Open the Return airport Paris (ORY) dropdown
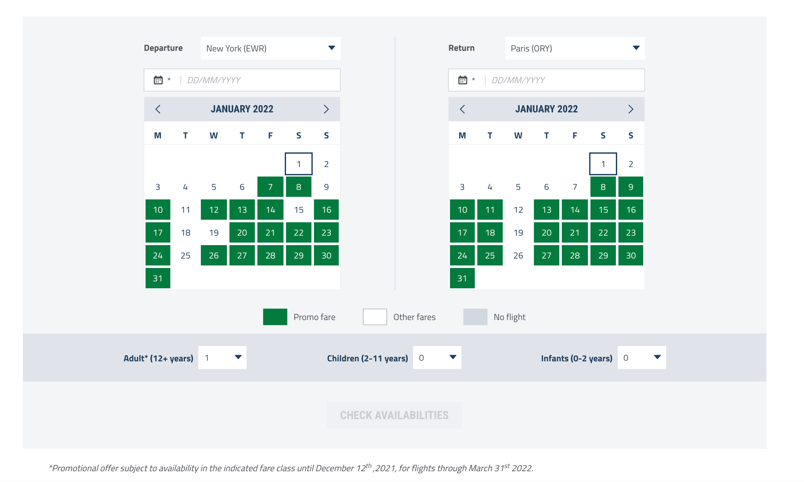This screenshot has height=482, width=804. coord(575,48)
